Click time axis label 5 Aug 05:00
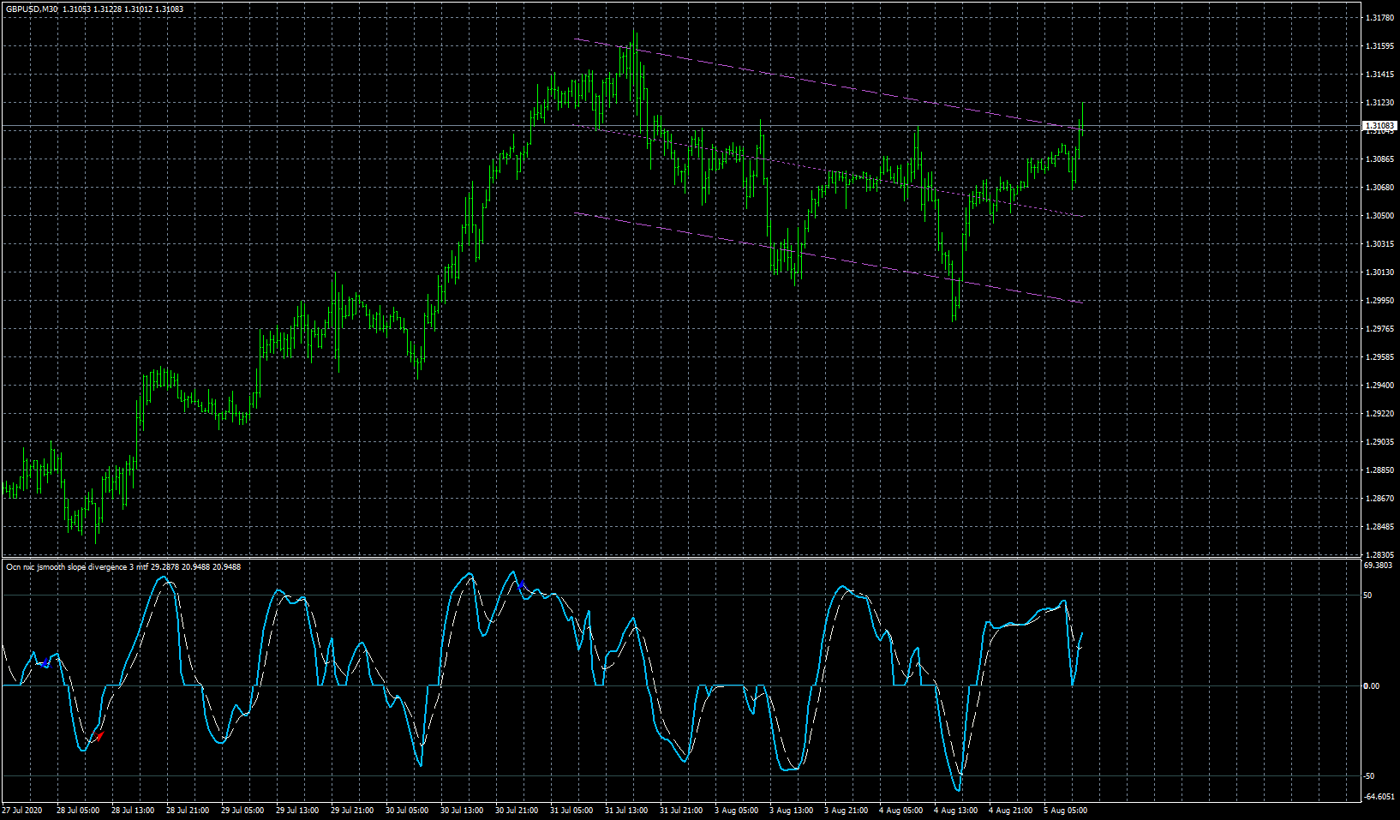1400x820 pixels. pos(1066,811)
